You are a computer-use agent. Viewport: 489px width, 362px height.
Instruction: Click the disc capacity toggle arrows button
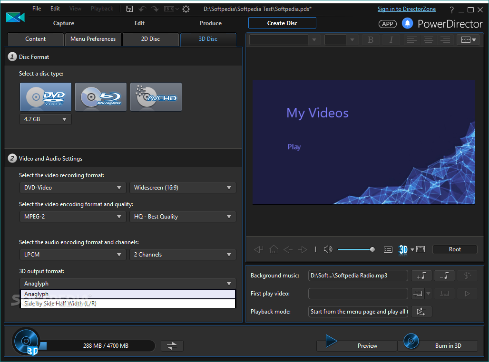(x=172, y=345)
